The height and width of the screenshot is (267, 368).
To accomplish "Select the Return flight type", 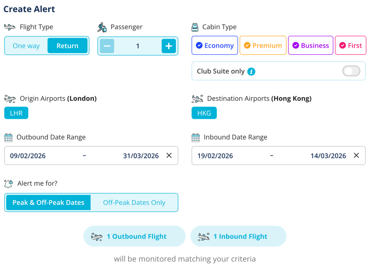I will (x=67, y=46).
